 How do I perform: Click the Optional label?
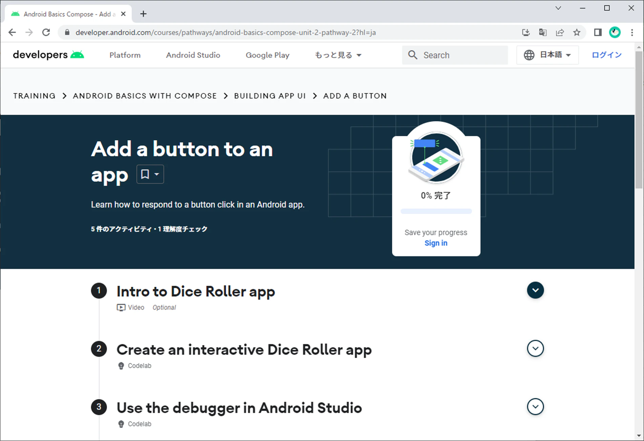[x=164, y=307]
